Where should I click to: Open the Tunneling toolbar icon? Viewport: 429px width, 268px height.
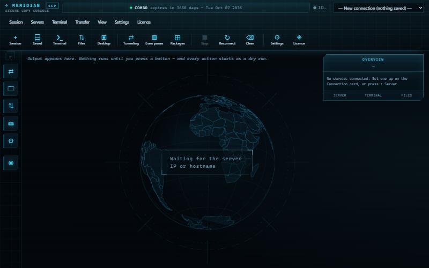coord(131,40)
